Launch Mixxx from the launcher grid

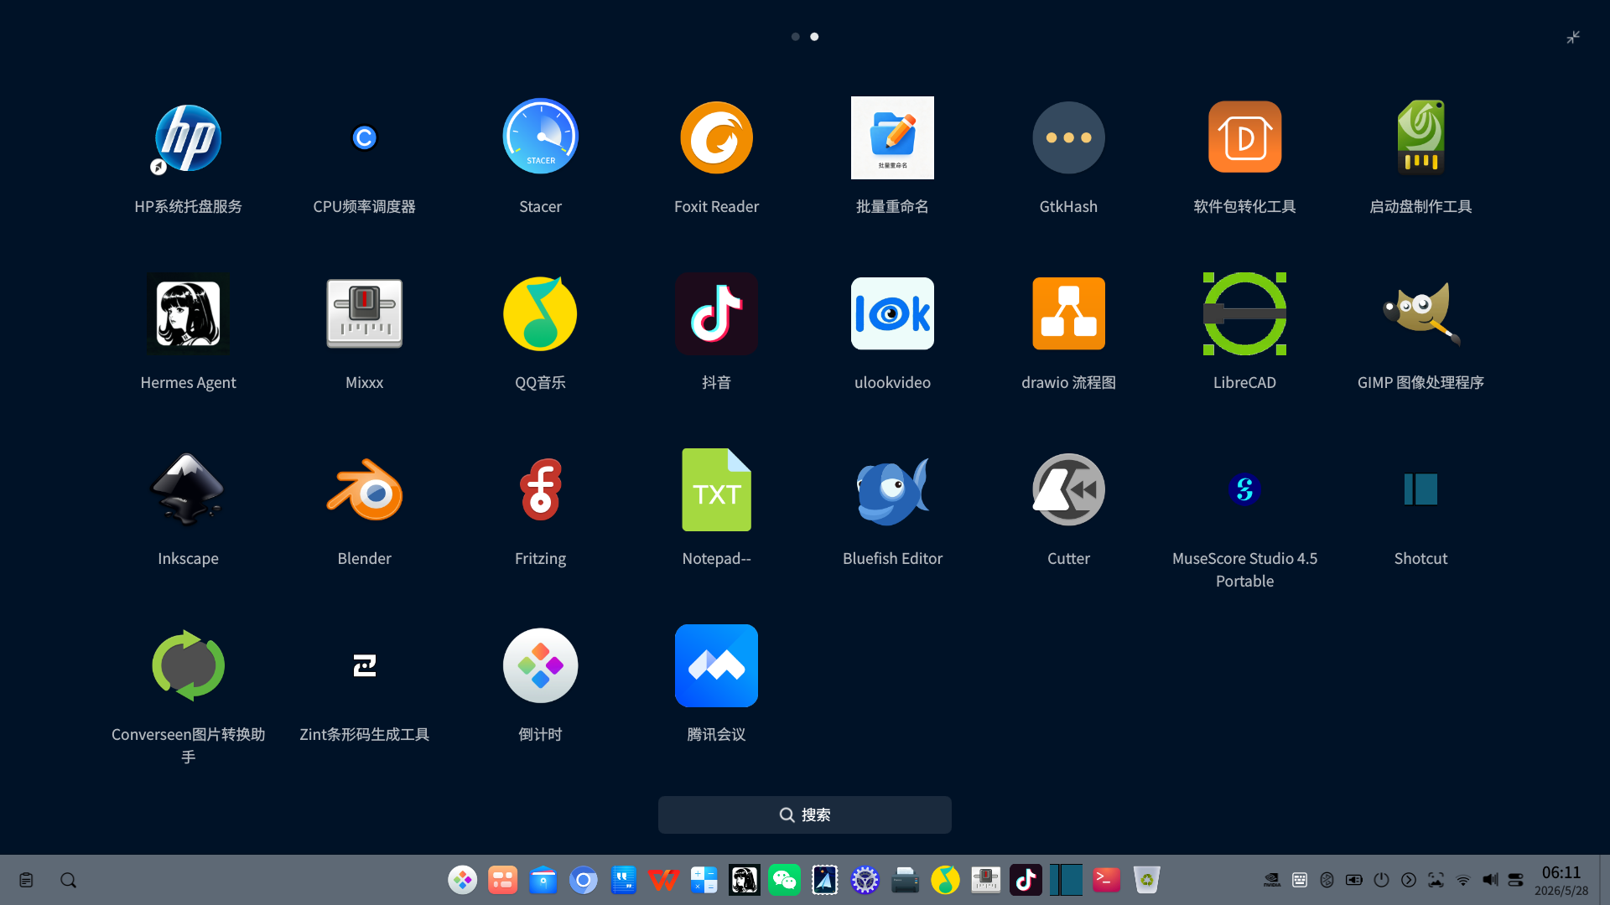pyautogui.click(x=364, y=314)
